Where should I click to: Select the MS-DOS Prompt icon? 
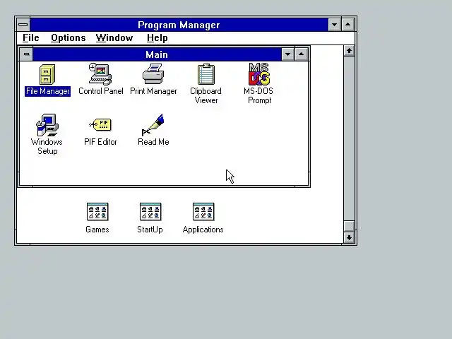[259, 74]
